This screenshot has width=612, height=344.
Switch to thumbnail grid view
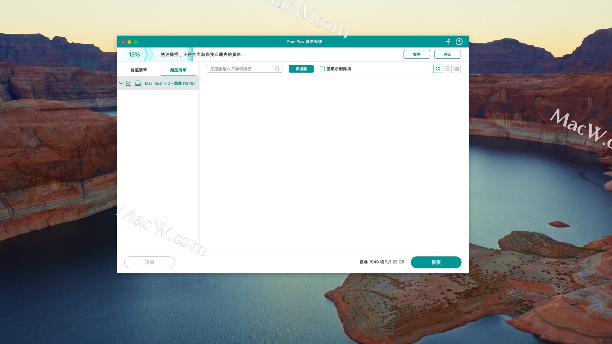coord(438,69)
